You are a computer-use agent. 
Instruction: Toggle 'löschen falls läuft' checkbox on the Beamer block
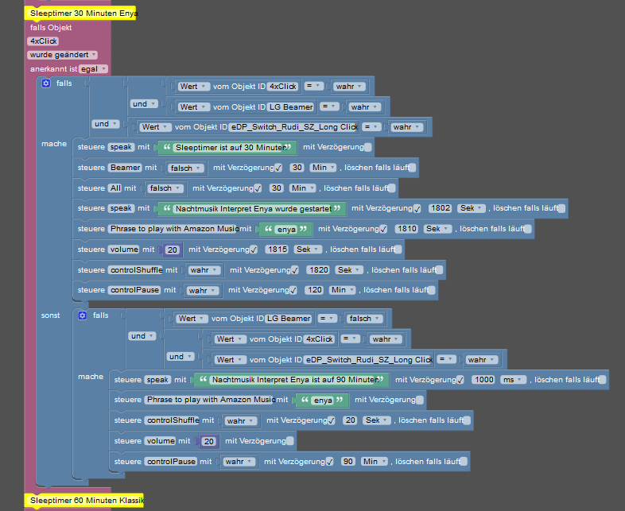[412, 168]
